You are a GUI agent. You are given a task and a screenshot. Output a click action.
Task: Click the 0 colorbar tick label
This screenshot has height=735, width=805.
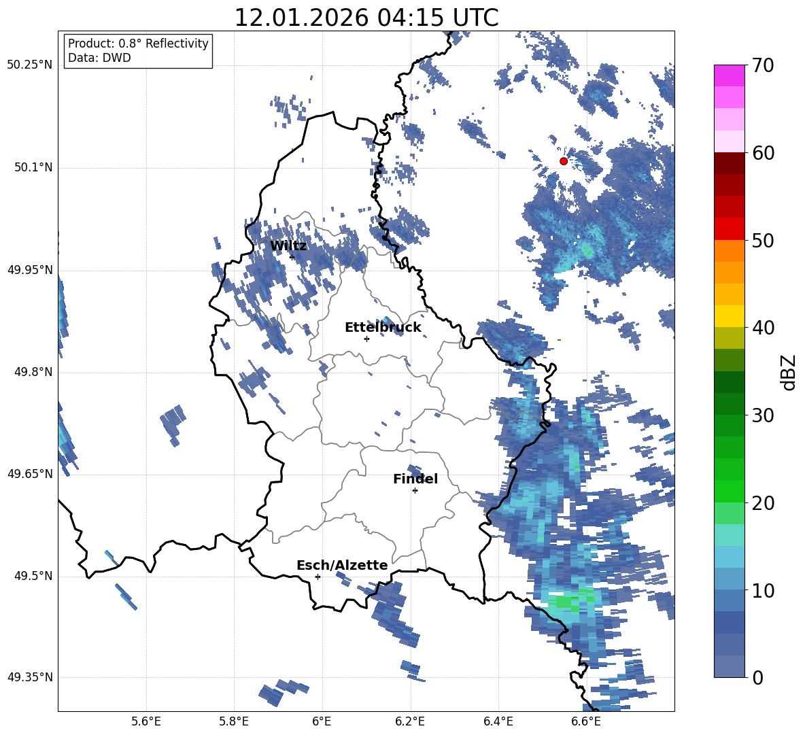pyautogui.click(x=757, y=677)
